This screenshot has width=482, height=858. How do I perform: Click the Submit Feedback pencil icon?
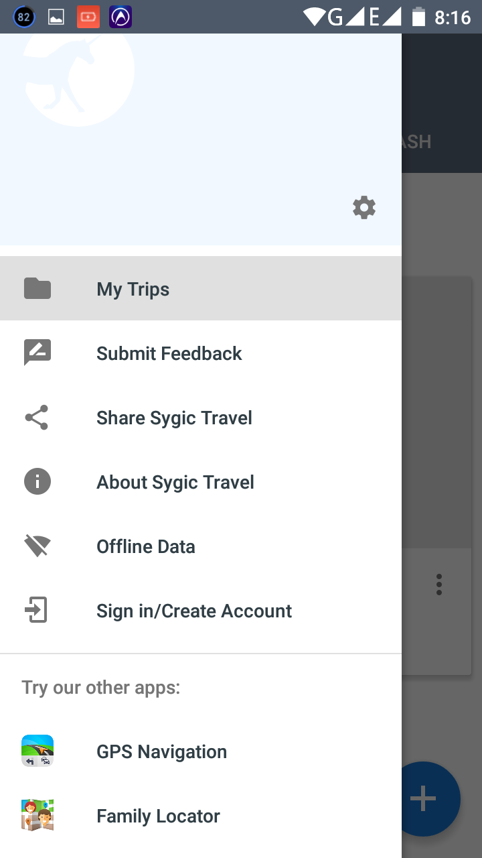point(37,353)
